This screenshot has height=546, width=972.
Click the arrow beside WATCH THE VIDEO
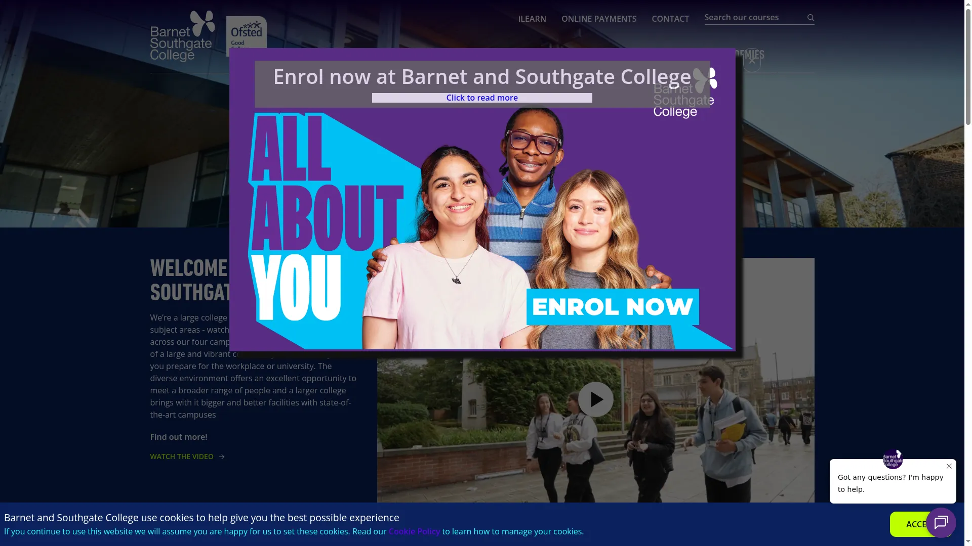click(222, 457)
